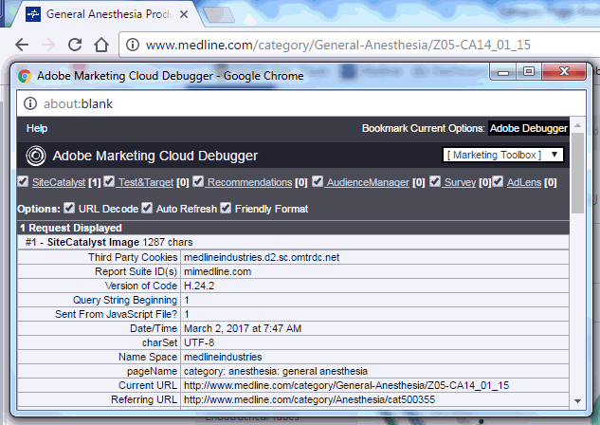
Task: Select the medlineindustries.d2.sc.omtrdc.net value
Action: (262, 257)
